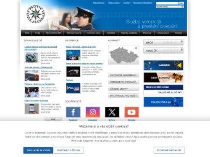Screen dimensions: 210x157
Task: Open the Dopravní servis menu item
Action: click(94, 33)
